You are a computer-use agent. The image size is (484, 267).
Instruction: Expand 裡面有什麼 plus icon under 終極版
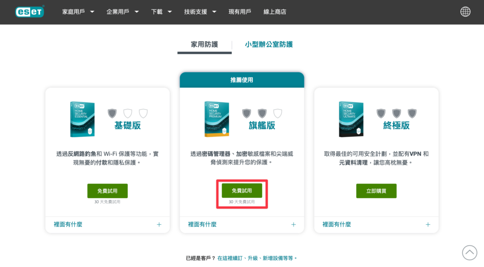[x=428, y=225]
